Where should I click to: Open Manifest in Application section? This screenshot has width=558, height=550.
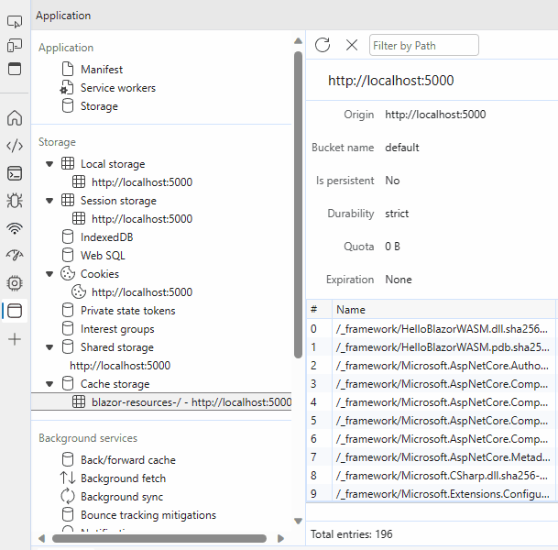(x=102, y=69)
